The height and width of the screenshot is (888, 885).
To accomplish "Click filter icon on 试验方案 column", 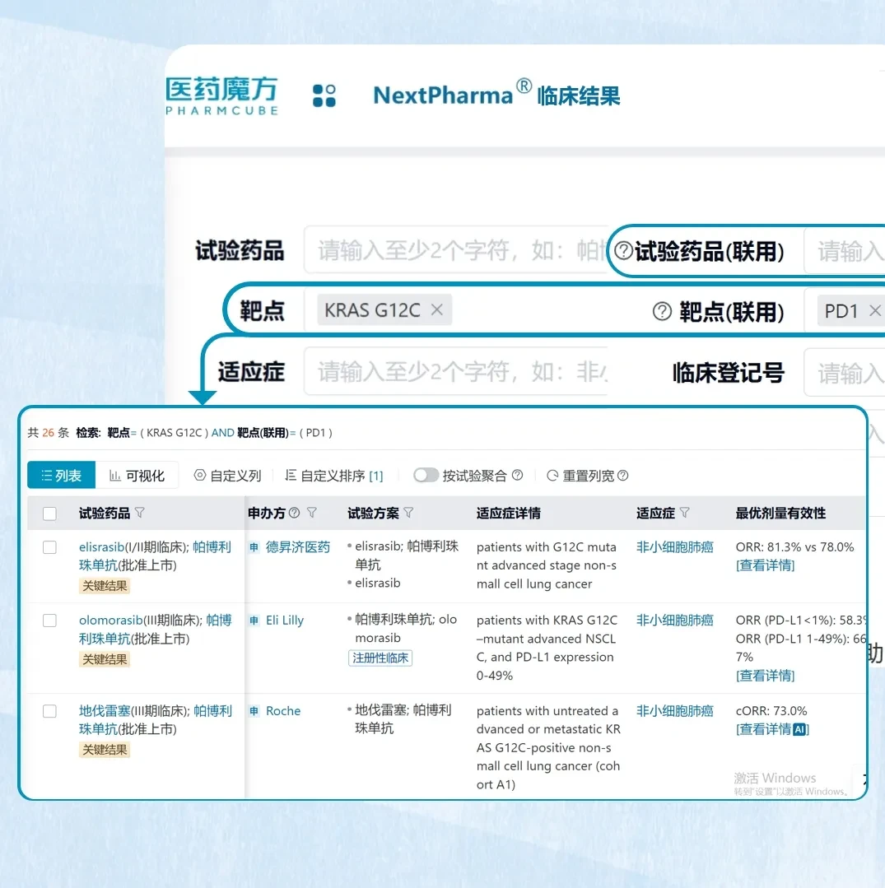I will pyautogui.click(x=408, y=513).
